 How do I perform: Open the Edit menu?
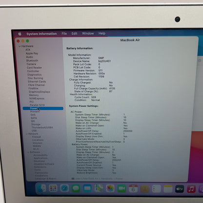(74, 33)
